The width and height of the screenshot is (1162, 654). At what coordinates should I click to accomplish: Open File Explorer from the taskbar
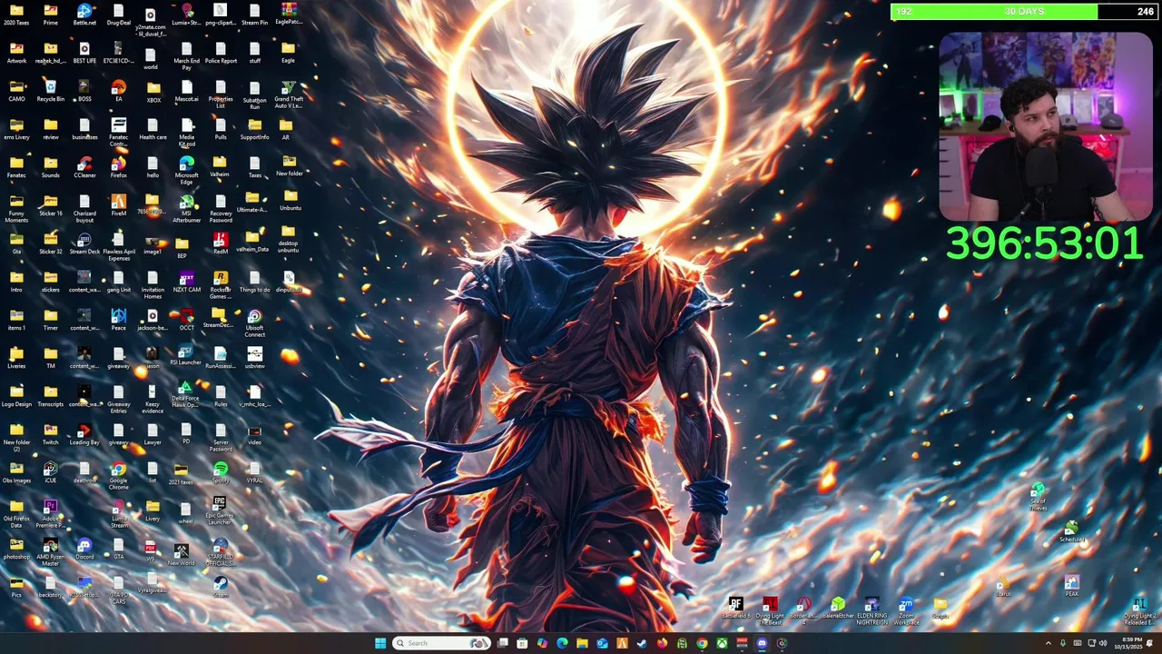[x=582, y=643]
